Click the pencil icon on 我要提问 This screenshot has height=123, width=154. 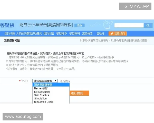point(112,34)
